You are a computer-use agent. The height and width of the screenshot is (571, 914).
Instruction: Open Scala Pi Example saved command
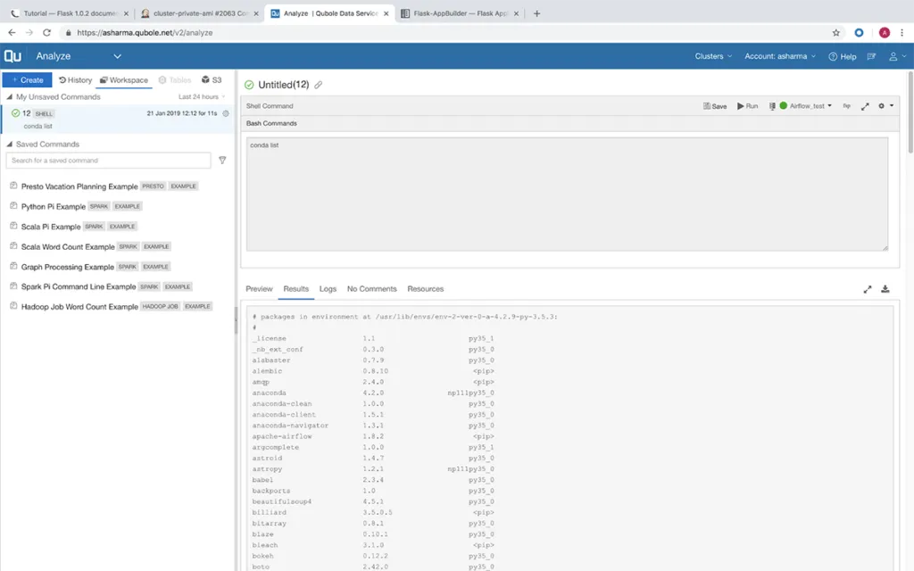51,227
